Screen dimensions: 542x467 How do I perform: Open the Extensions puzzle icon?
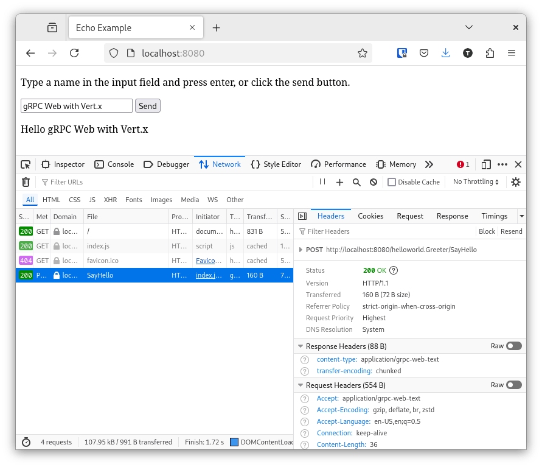pyautogui.click(x=490, y=53)
